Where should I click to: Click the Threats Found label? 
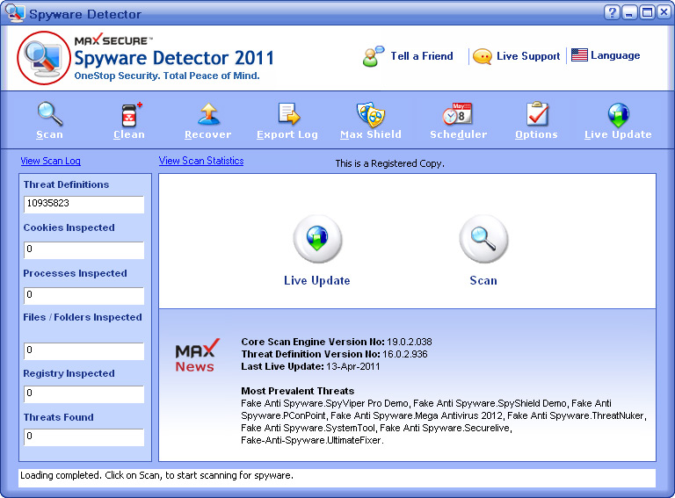[59, 417]
